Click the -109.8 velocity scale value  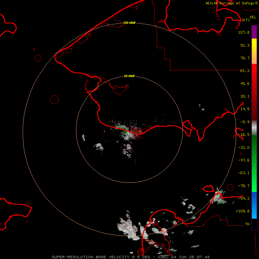coord(243,211)
